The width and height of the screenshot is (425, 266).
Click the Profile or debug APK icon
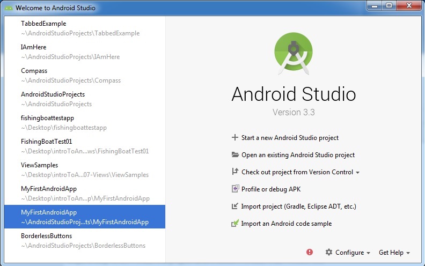click(235, 189)
